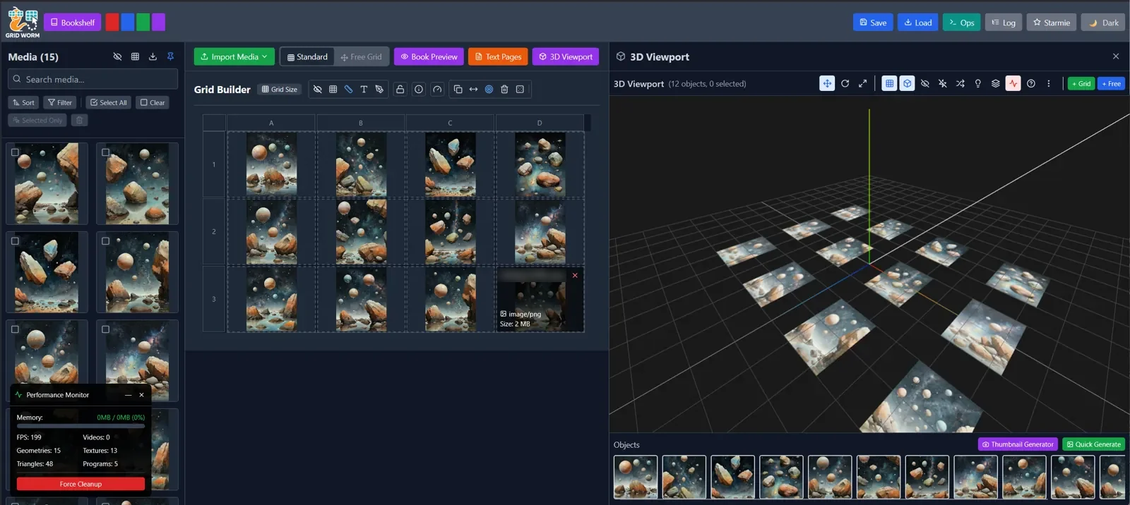The height and width of the screenshot is (505, 1130).
Task: Open the help question mark in 3D Viewport
Action: (1030, 83)
